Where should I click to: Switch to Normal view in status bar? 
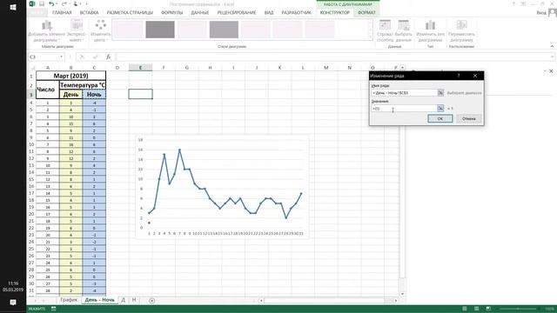pyautogui.click(x=464, y=309)
